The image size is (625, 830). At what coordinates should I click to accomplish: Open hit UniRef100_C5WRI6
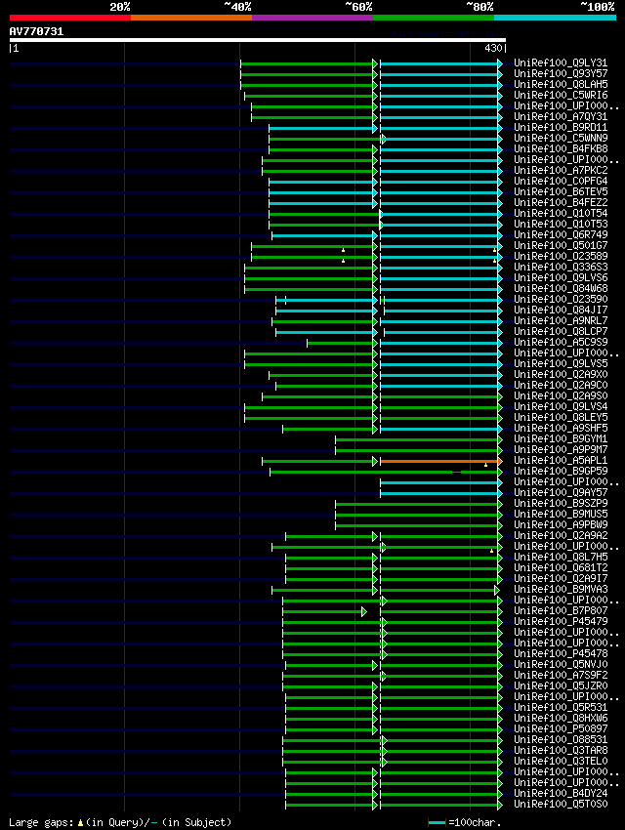[561, 96]
